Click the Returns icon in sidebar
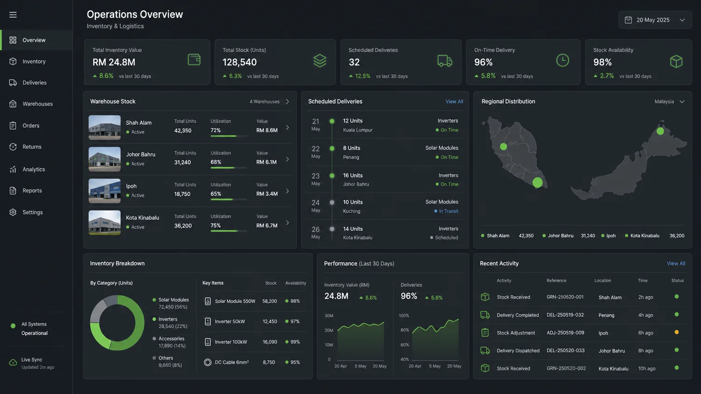The height and width of the screenshot is (394, 701). click(13, 147)
